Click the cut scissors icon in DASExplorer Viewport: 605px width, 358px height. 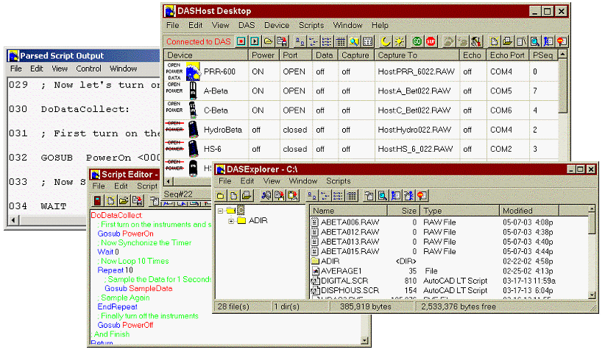[266, 195]
